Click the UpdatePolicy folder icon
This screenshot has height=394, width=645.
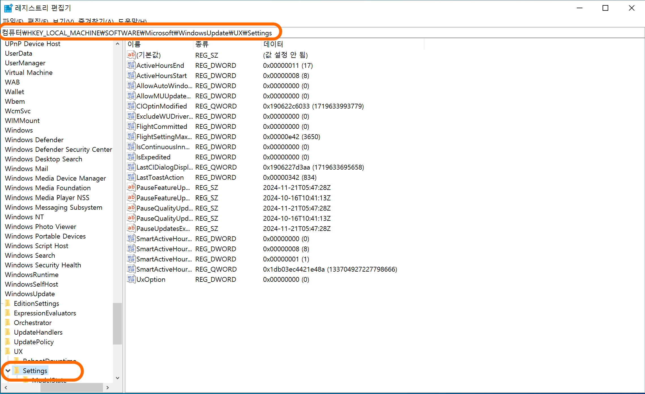click(8, 342)
